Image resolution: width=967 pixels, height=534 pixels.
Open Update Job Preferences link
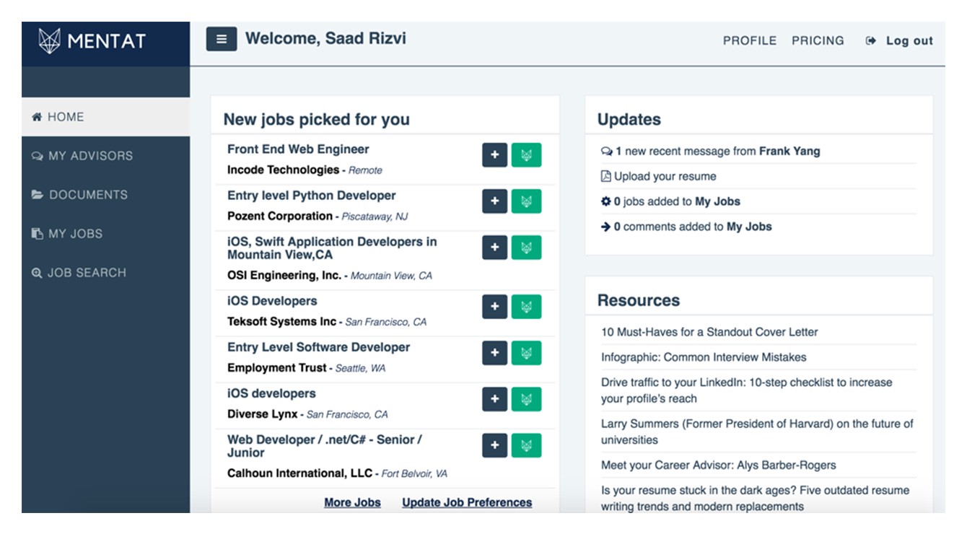tap(467, 502)
